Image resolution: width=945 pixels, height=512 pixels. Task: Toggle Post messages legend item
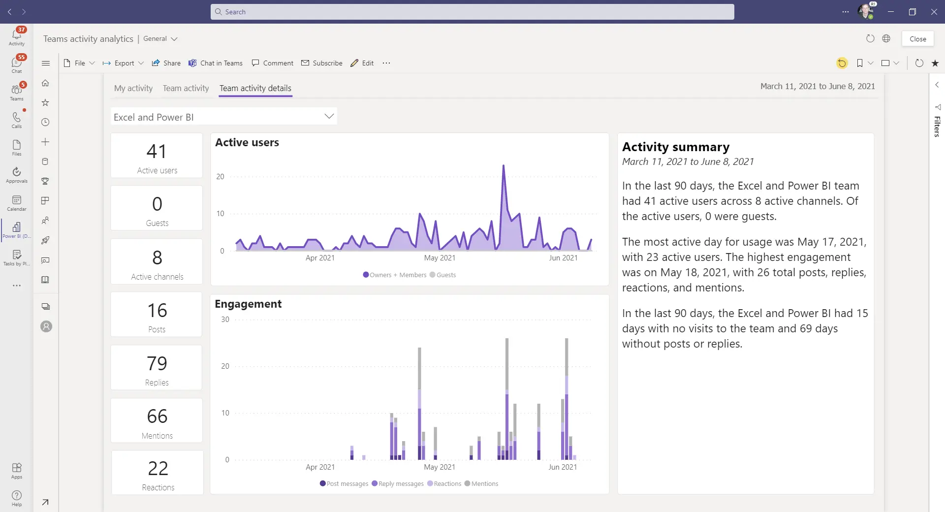(344, 483)
